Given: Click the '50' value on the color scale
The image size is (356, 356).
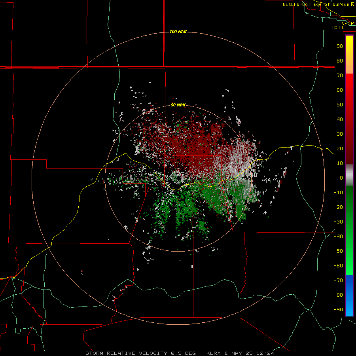Looking at the screenshot, I should pos(340,105).
